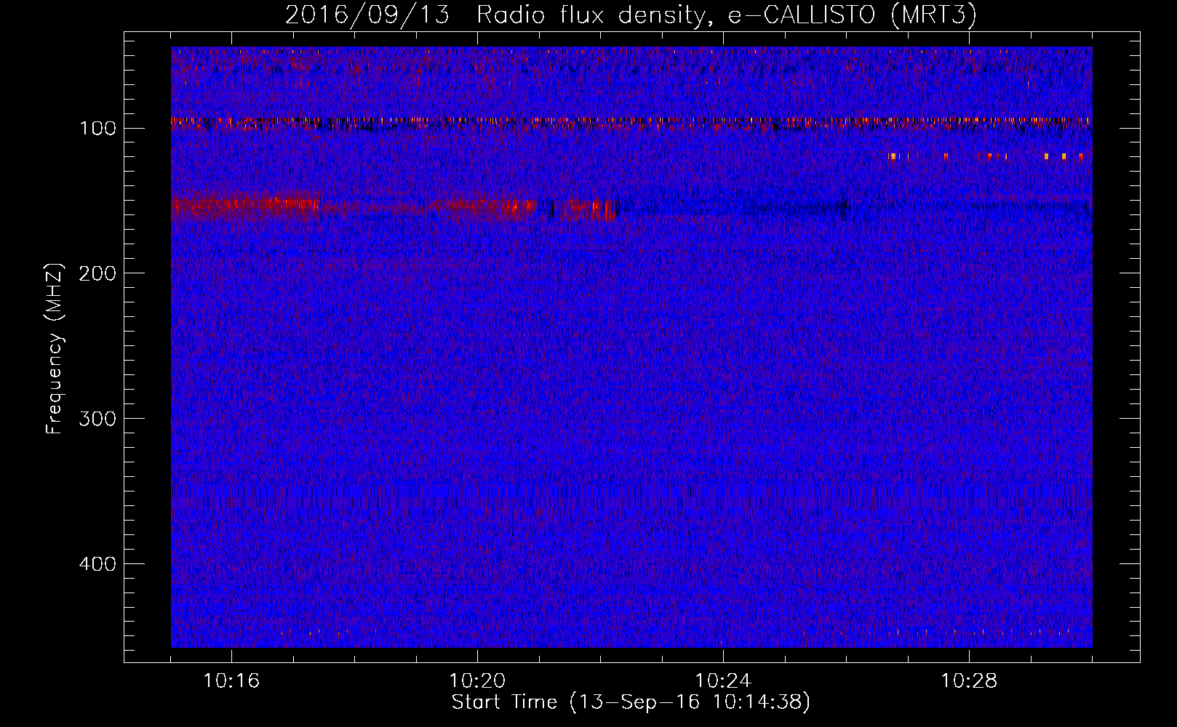Click the bright red burst near 150 MHz
This screenshot has height=727, width=1177.
(246, 206)
